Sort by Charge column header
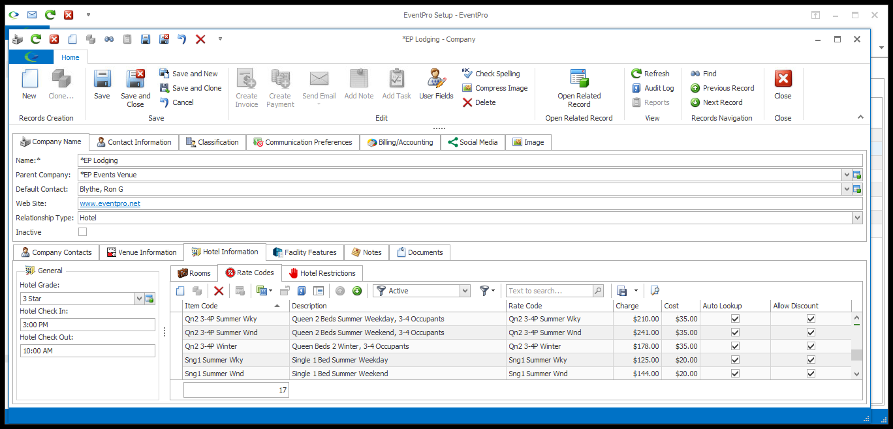Screen dimensions: 893x429 [x=636, y=306]
